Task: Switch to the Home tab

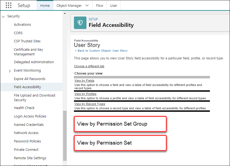Action: point(45,5)
